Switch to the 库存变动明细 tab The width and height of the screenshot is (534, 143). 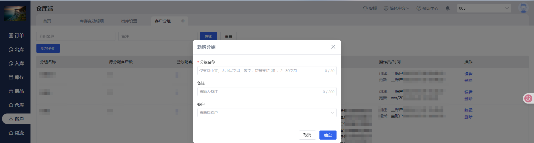click(x=92, y=21)
